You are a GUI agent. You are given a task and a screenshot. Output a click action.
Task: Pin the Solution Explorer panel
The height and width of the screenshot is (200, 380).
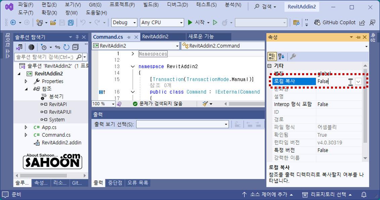(x=77, y=37)
